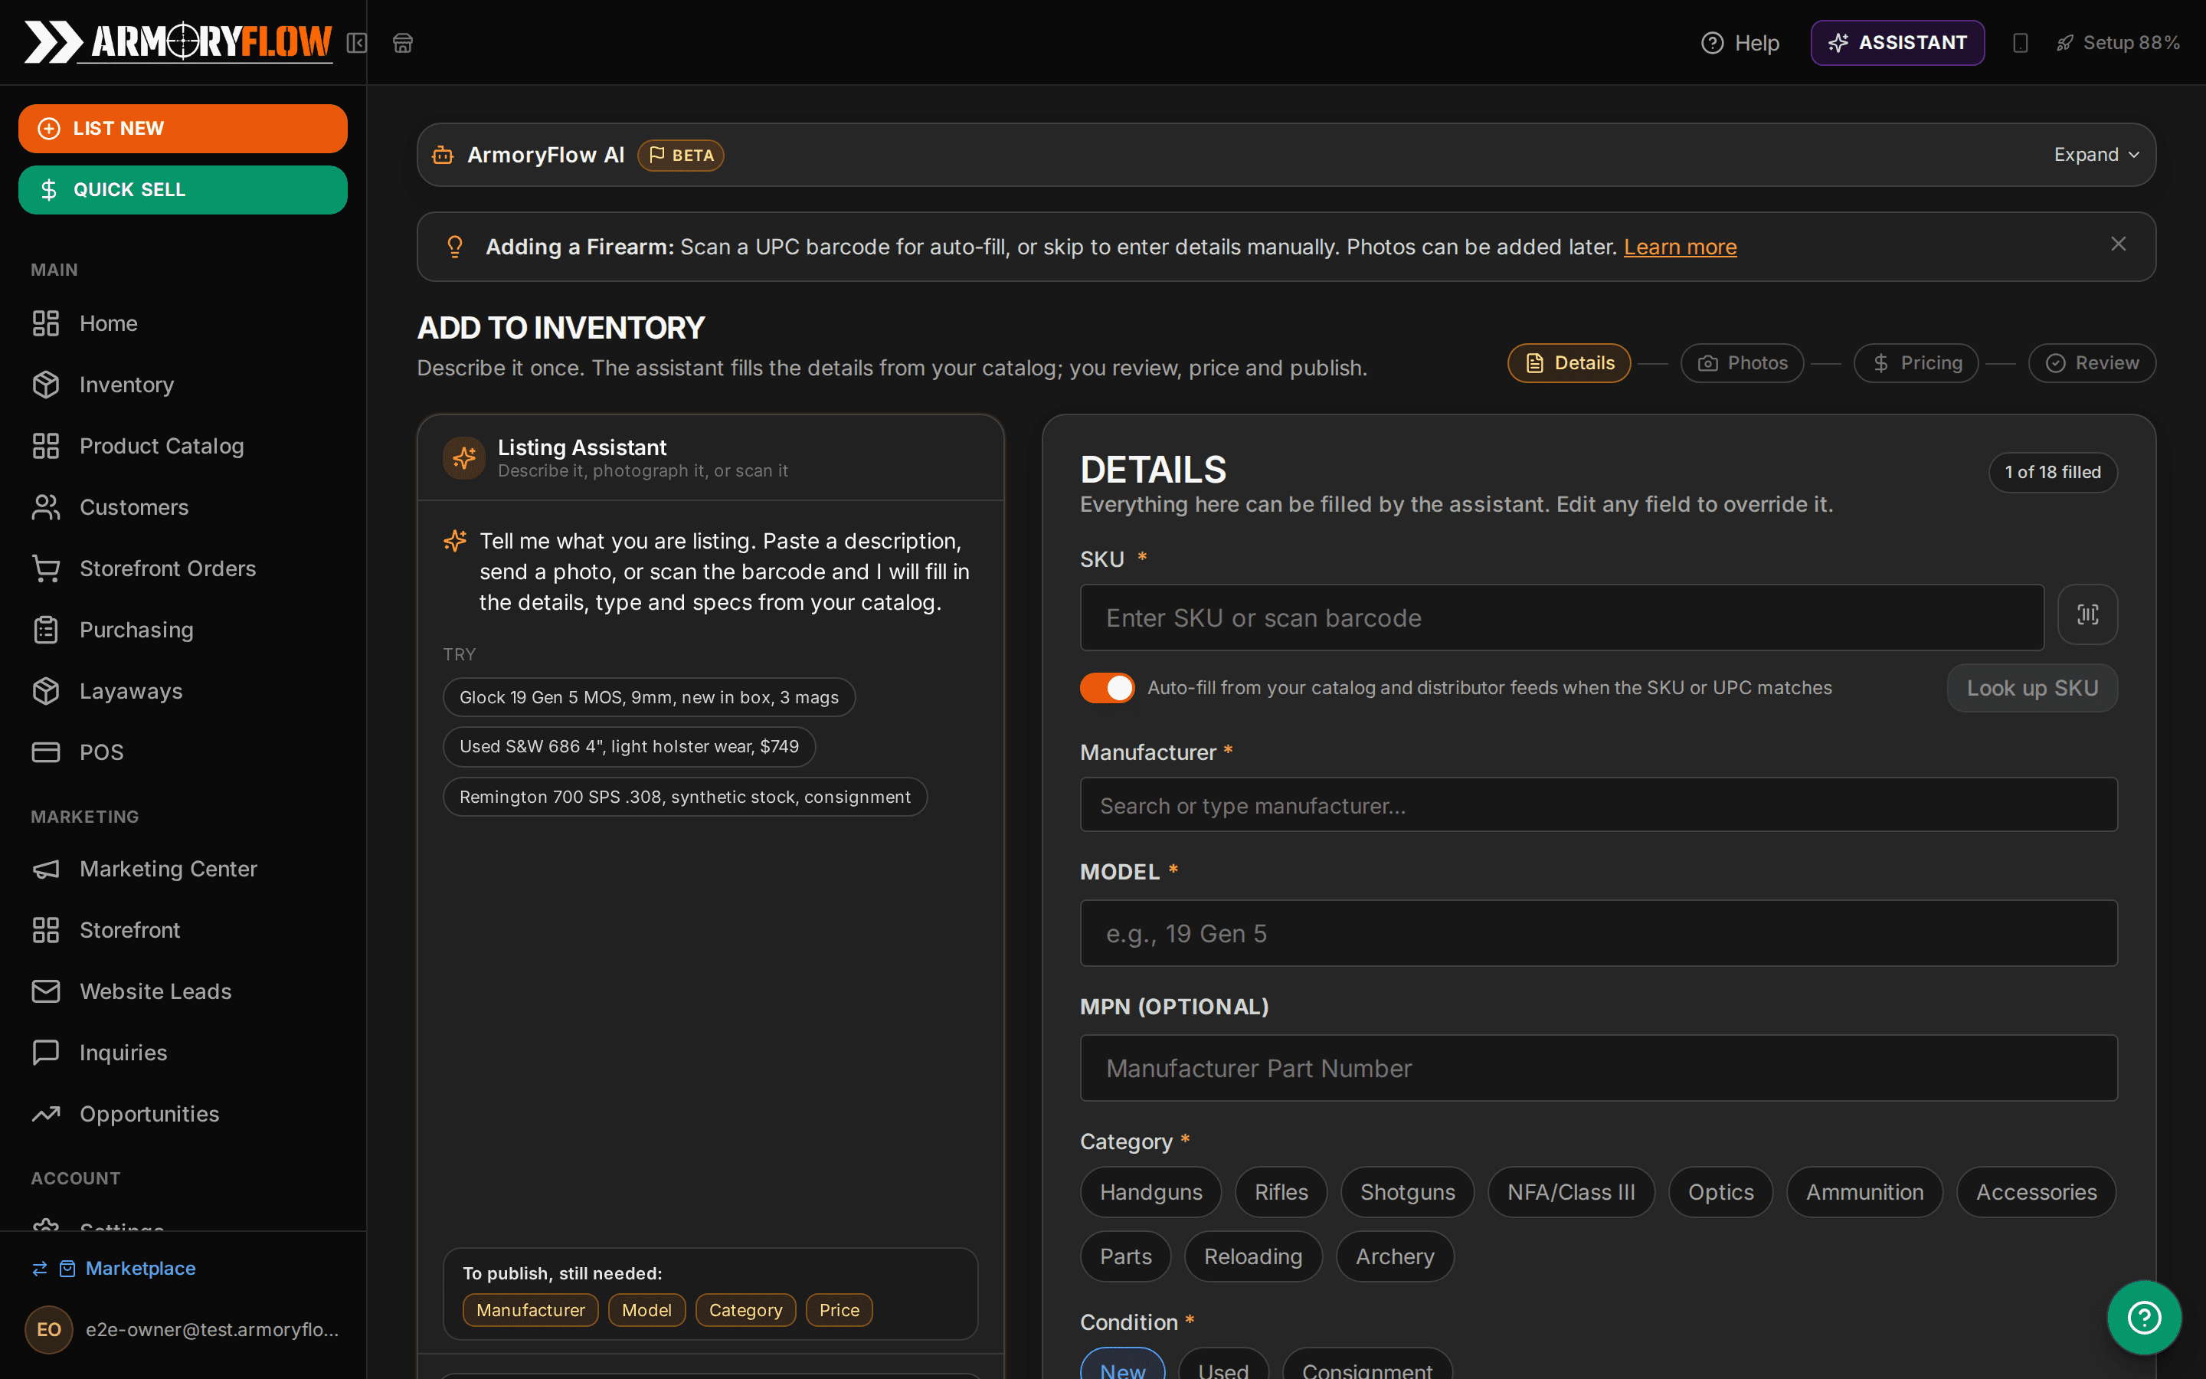This screenshot has height=1379, width=2206.
Task: Click the Model input field
Action: (x=1598, y=933)
